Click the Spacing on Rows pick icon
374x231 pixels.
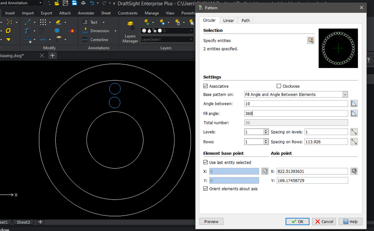354,142
